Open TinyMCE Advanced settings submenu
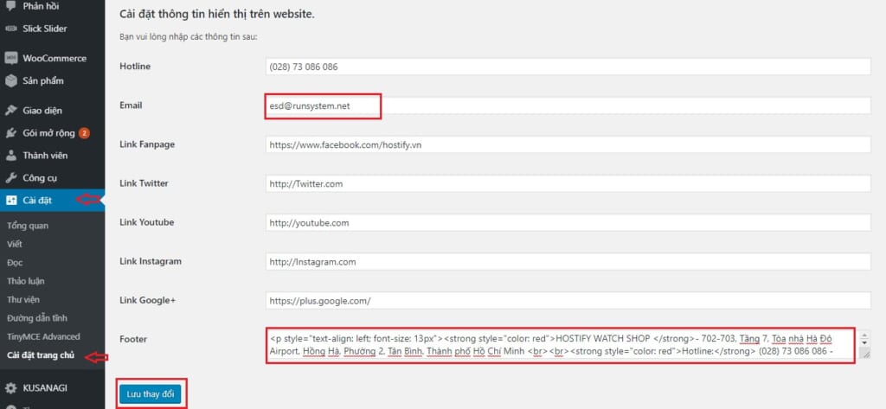Image resolution: width=886 pixels, height=409 pixels. pos(43,336)
